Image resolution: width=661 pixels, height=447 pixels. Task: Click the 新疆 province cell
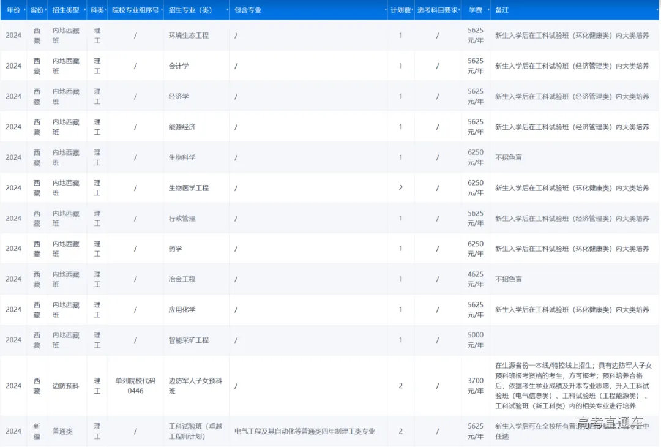tap(35, 431)
